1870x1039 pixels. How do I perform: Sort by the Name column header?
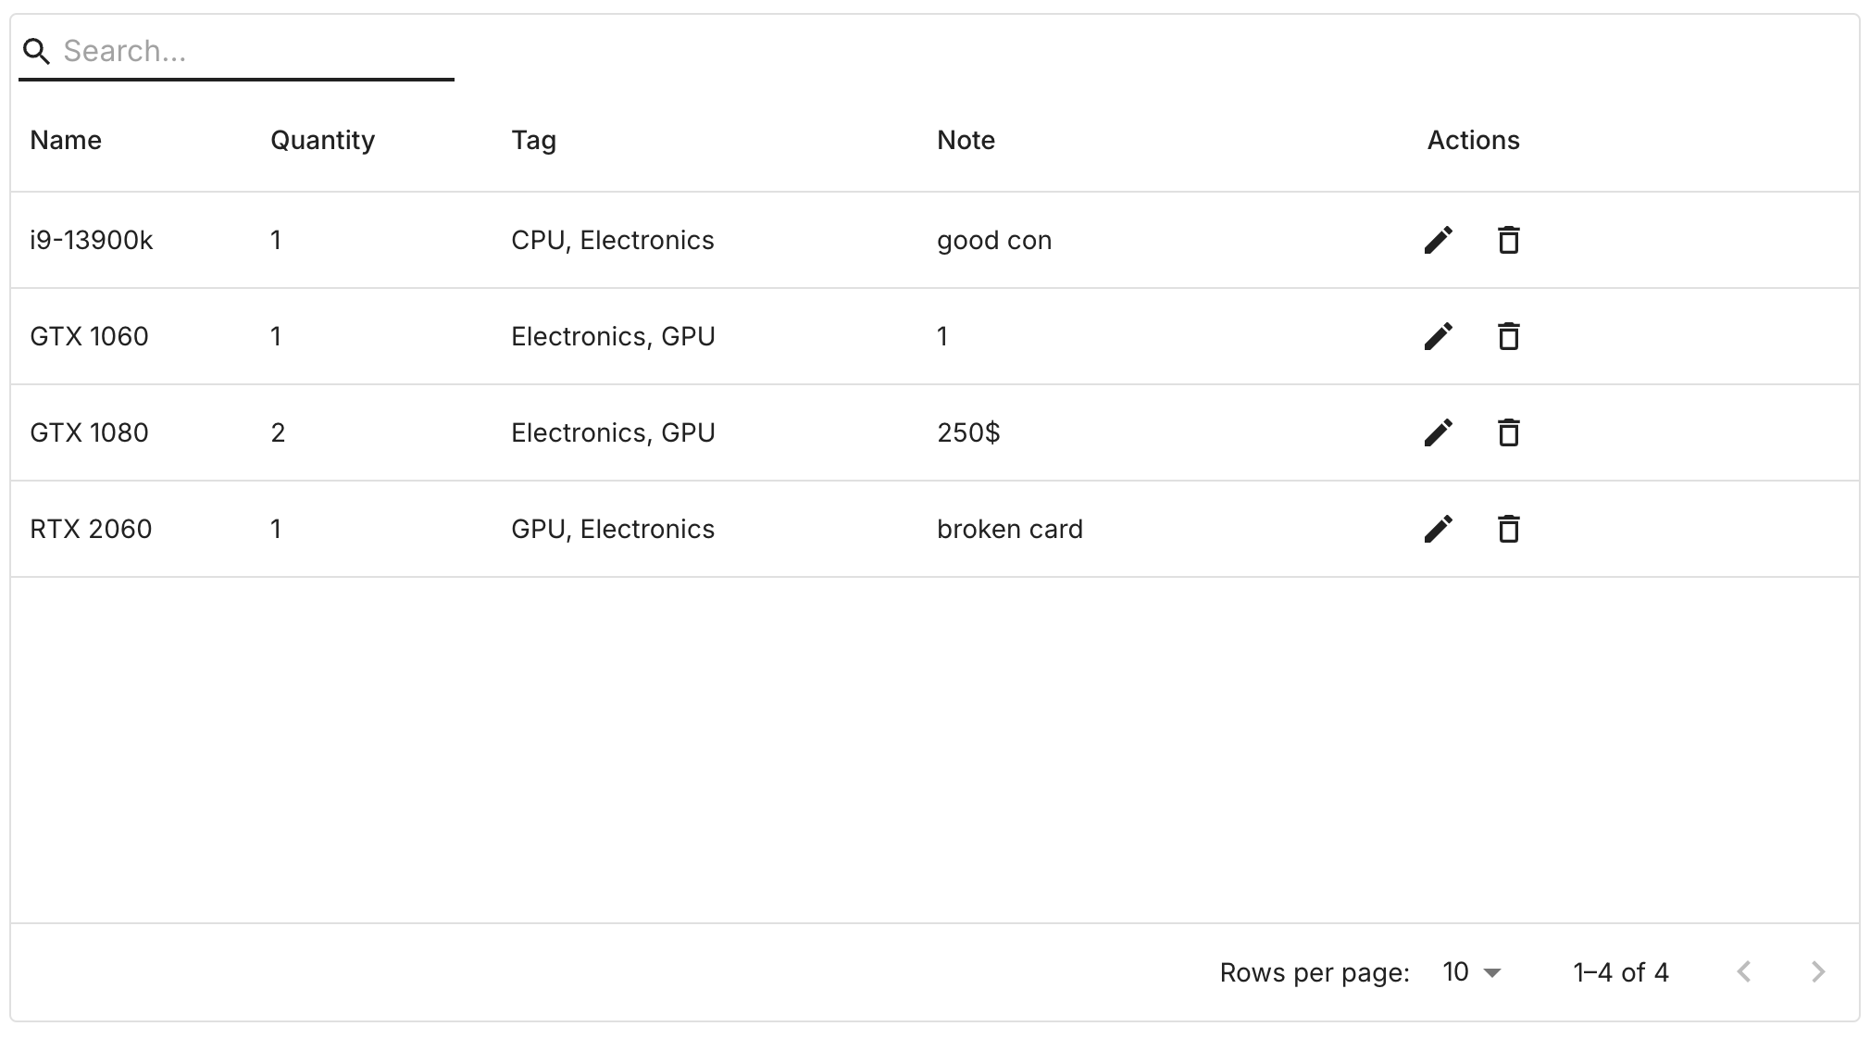point(66,140)
